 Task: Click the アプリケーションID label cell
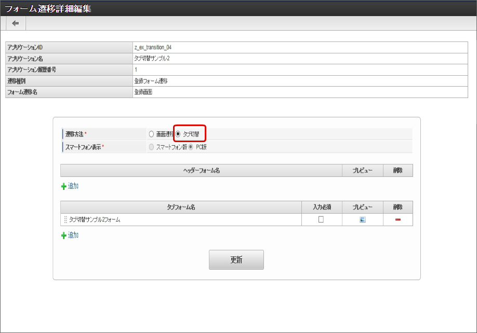click(69, 47)
